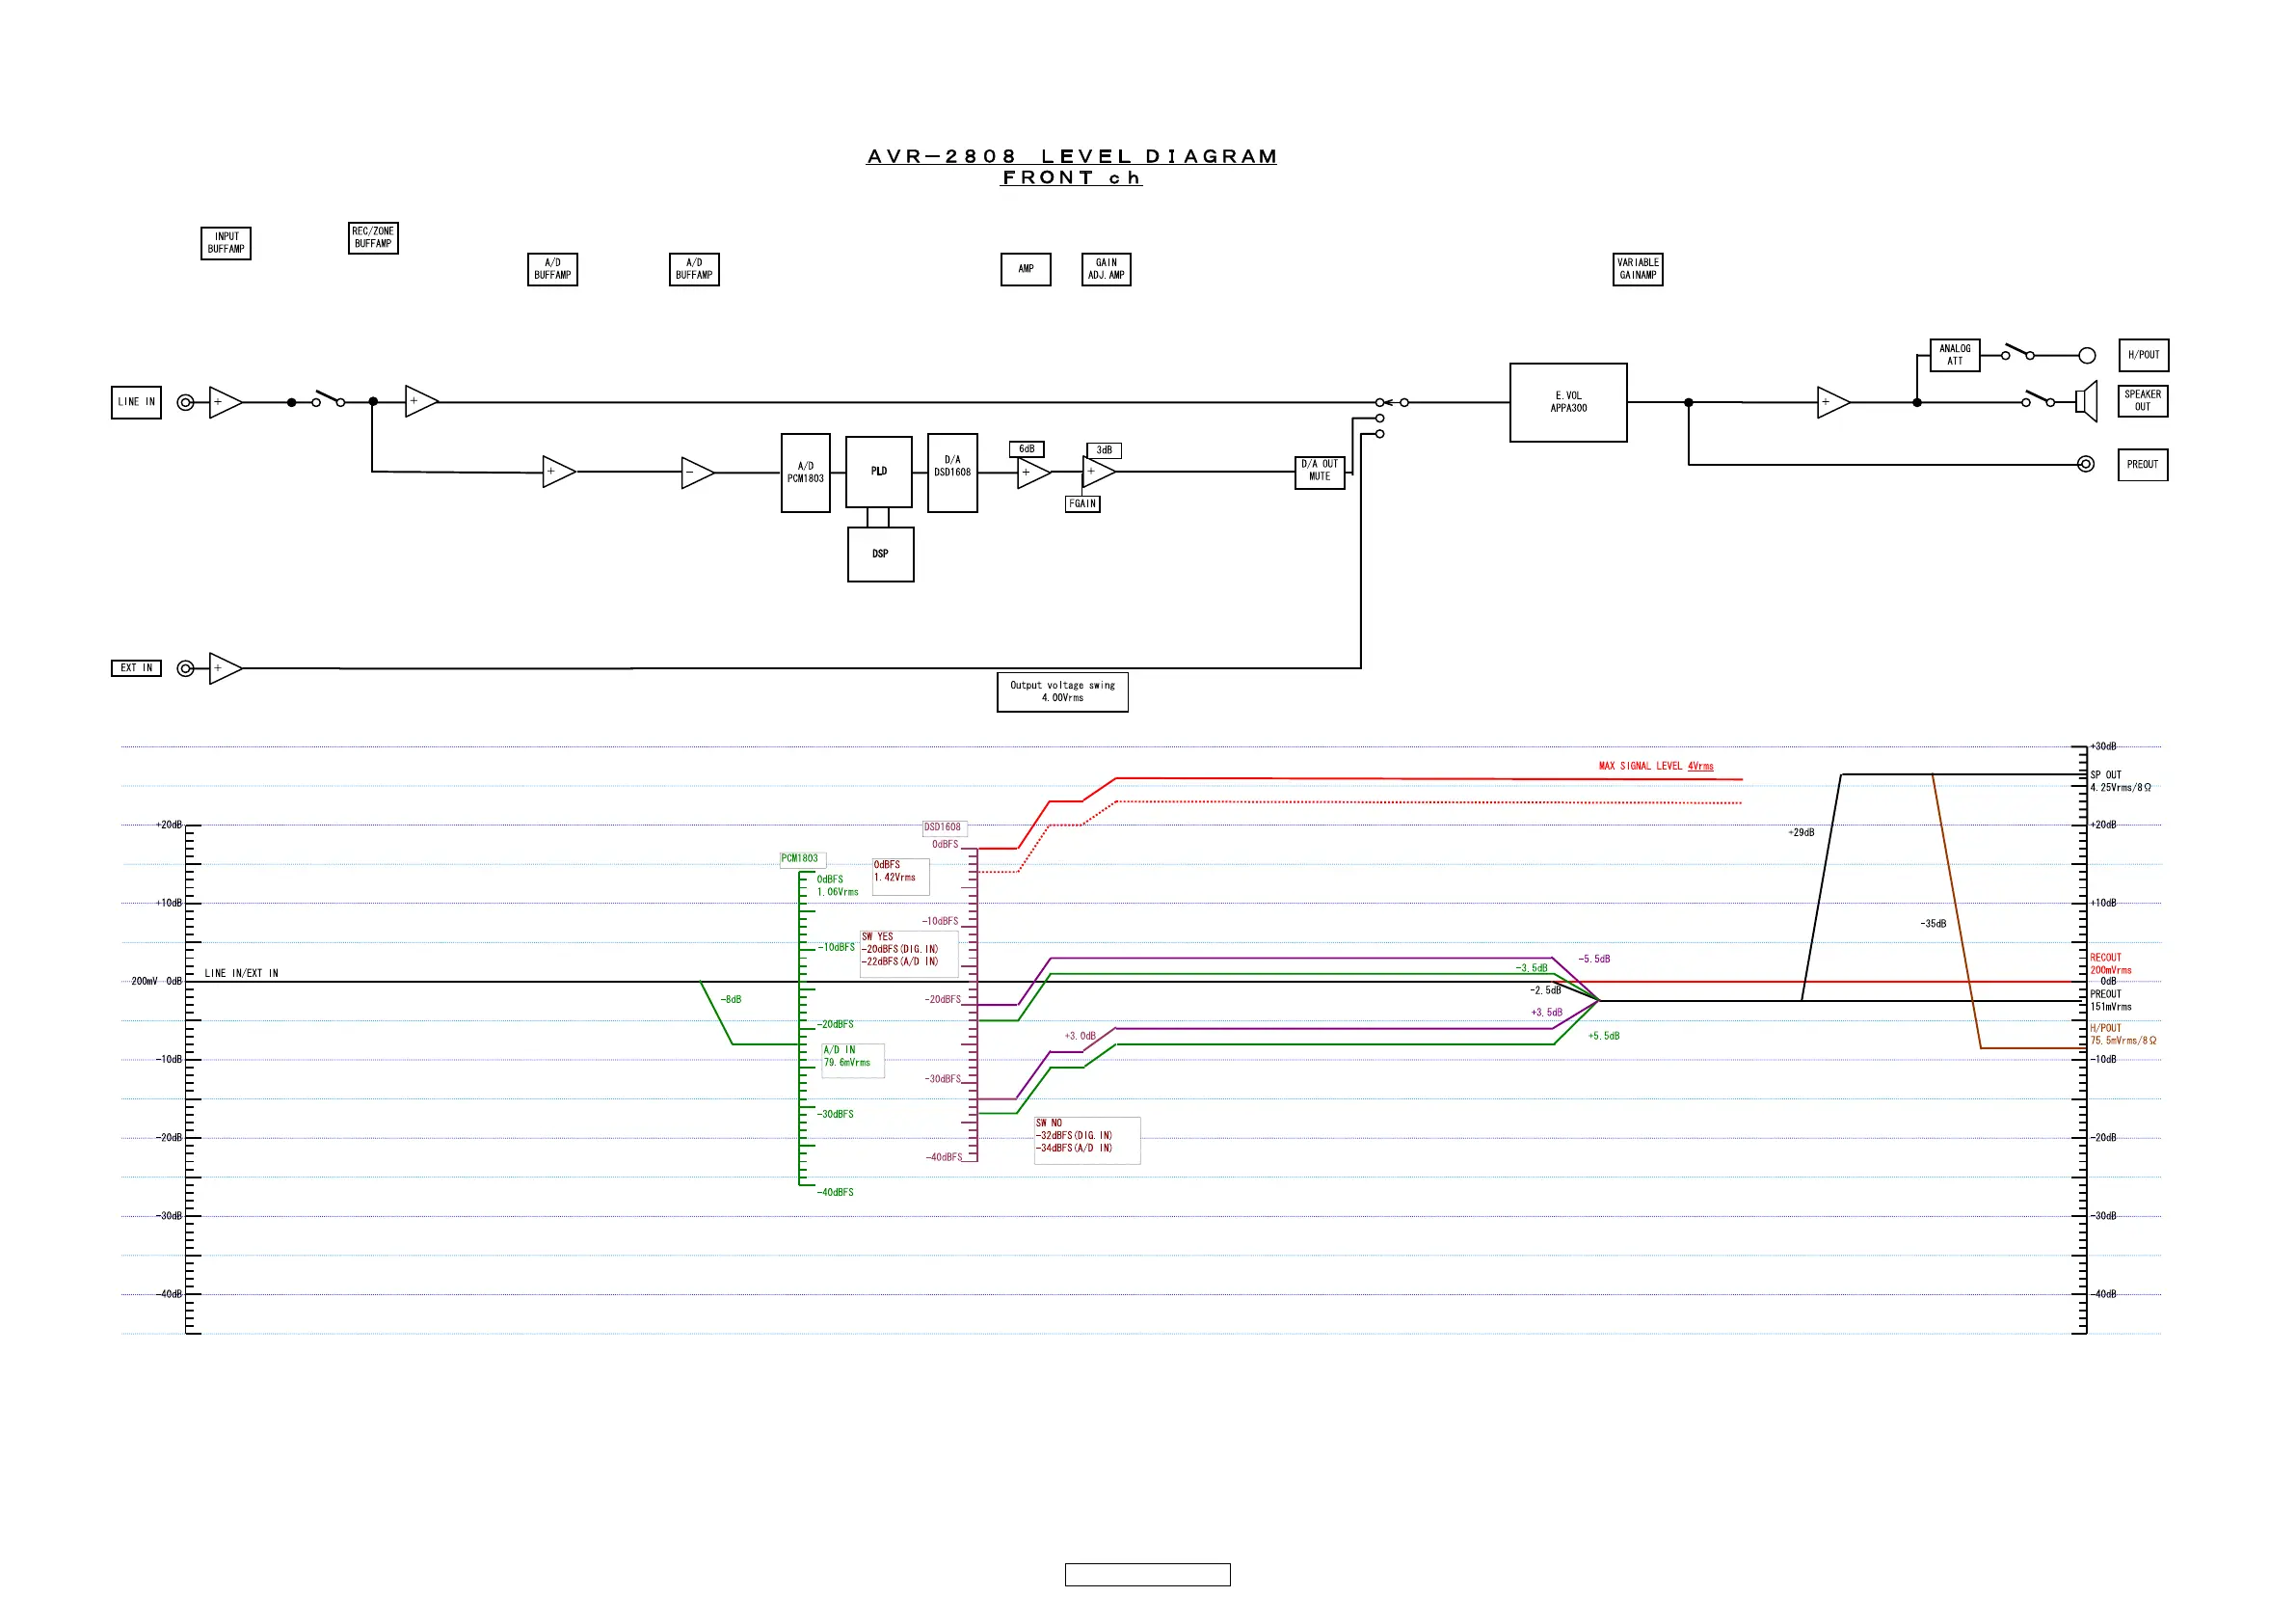Click the PREOUT output jack symbol
The image size is (2296, 1624).
coord(2086,464)
